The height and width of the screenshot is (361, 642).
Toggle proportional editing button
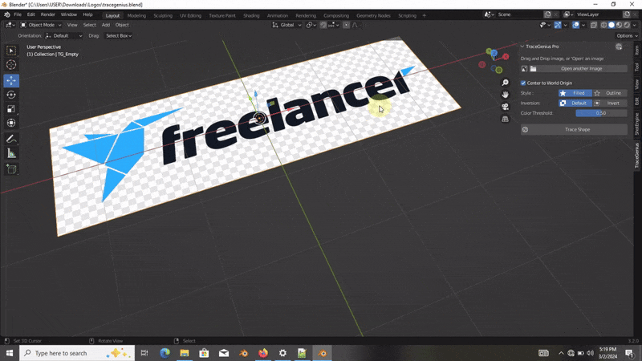tap(347, 25)
